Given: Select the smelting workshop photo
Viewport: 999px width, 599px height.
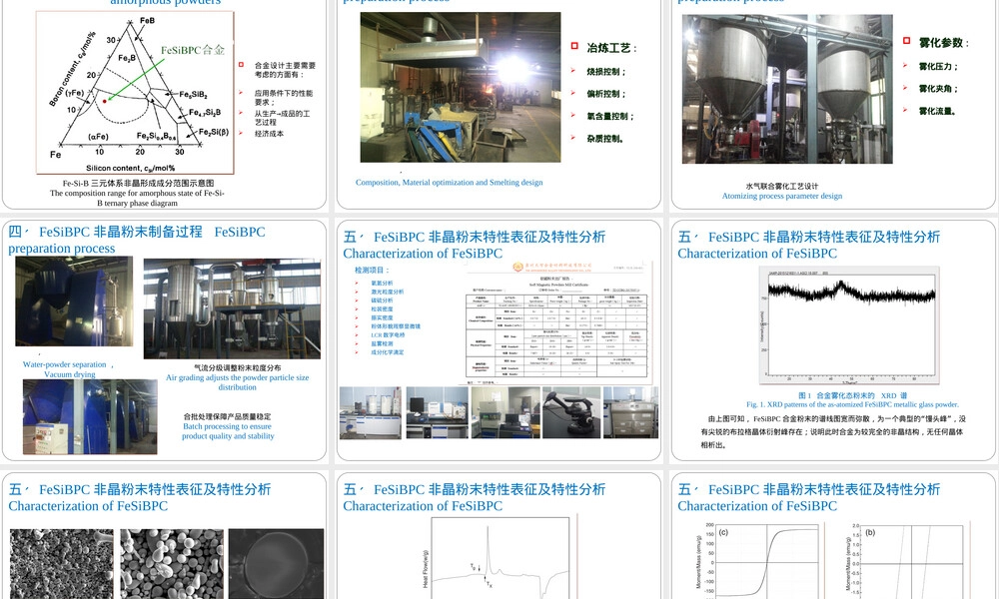Looking at the screenshot, I should click(x=461, y=87).
